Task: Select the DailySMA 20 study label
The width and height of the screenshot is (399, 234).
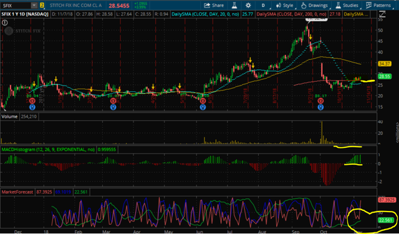Action: coord(205,14)
